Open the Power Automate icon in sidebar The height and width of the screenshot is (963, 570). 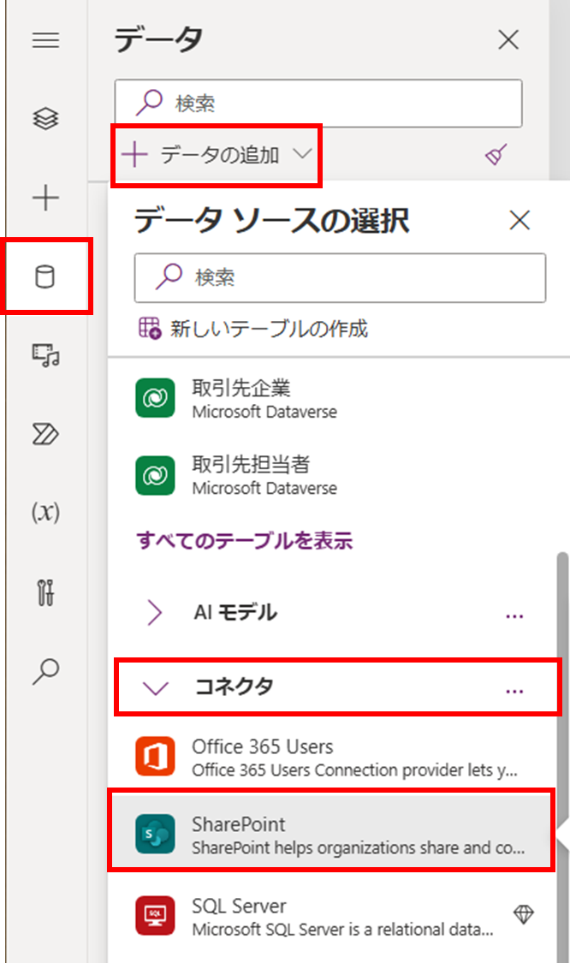click(x=46, y=434)
